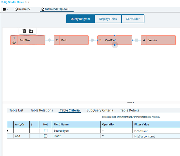Click the diamond join icon between PartPlant and Part

(49, 40)
